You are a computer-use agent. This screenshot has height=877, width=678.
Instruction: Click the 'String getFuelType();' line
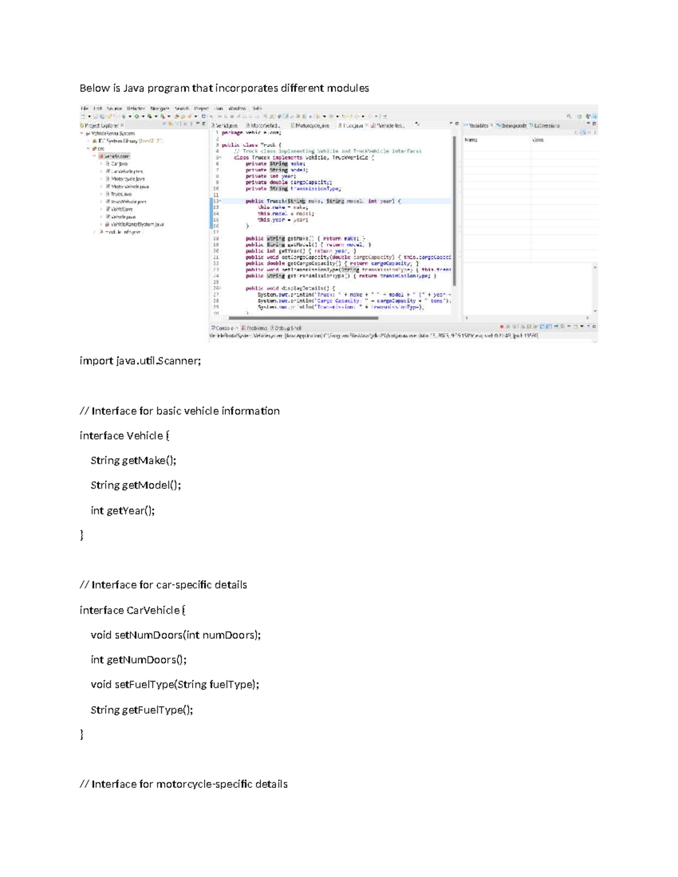[142, 710]
